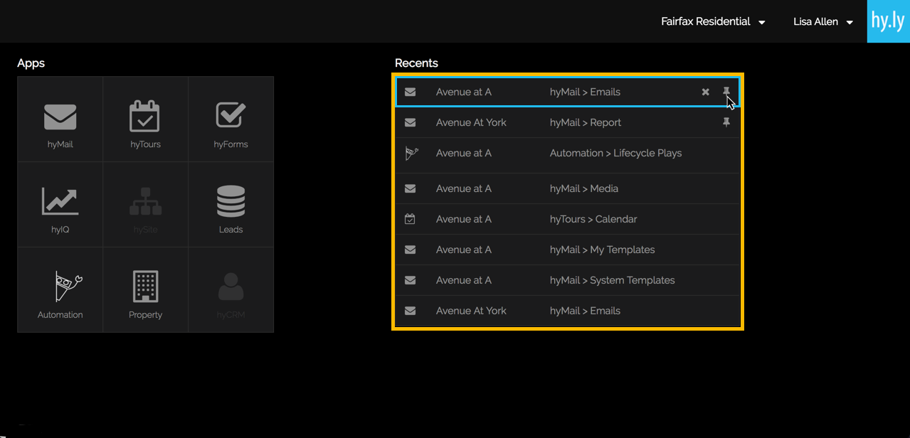The width and height of the screenshot is (910, 438).
Task: Launch the hyForms app tile
Action: 231,119
